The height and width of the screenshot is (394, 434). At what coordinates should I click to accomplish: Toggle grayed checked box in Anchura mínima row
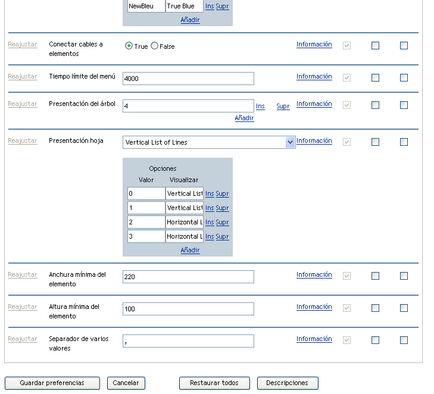[x=346, y=276]
